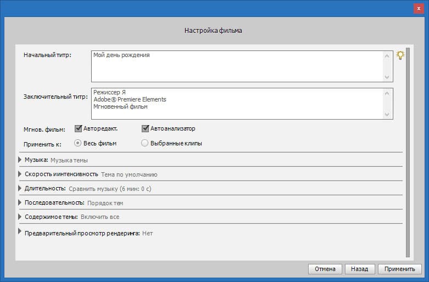This screenshot has height=282, width=429.
Task: Expand Предварительный просмотр рендеринга section
Action: point(20,233)
